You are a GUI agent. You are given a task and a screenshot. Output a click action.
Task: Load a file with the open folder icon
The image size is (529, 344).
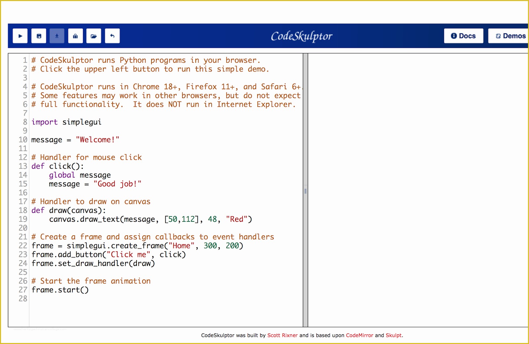(x=94, y=36)
